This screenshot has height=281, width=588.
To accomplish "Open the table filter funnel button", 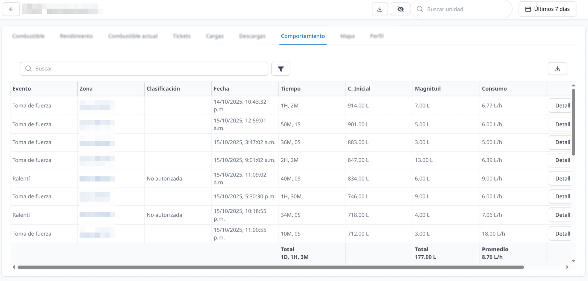I will (281, 69).
